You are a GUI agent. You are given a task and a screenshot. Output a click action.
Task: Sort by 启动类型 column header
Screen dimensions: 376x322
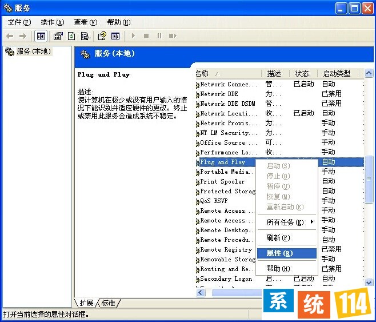pyautogui.click(x=338, y=73)
